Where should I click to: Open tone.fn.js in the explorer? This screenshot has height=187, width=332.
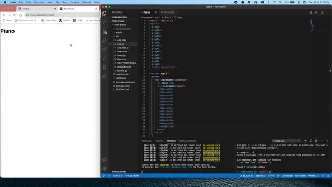[122, 71]
